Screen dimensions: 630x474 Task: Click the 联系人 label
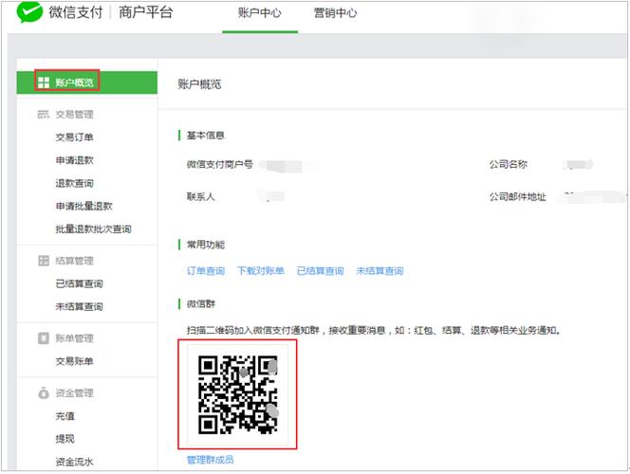tap(201, 196)
